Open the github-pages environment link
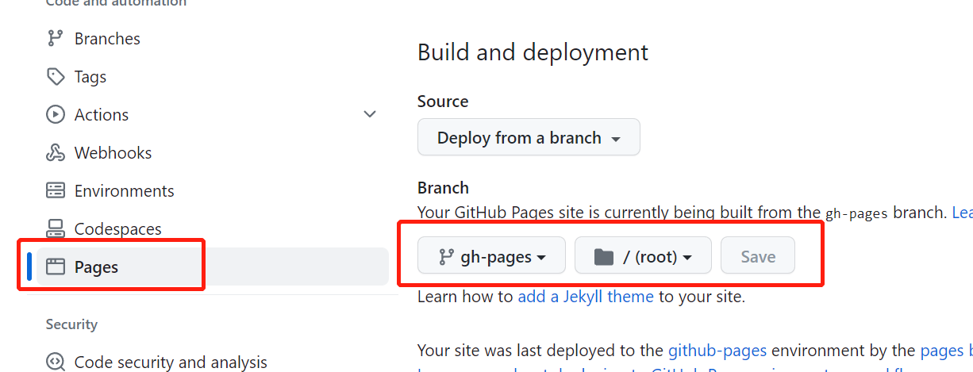 717,351
